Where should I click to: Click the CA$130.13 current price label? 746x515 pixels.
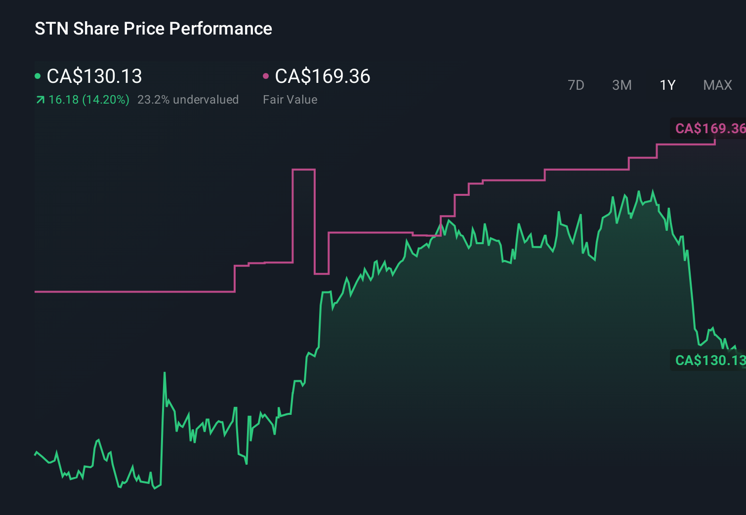pos(94,76)
